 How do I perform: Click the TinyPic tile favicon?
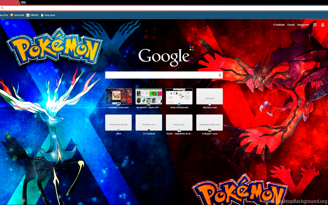[179, 130]
